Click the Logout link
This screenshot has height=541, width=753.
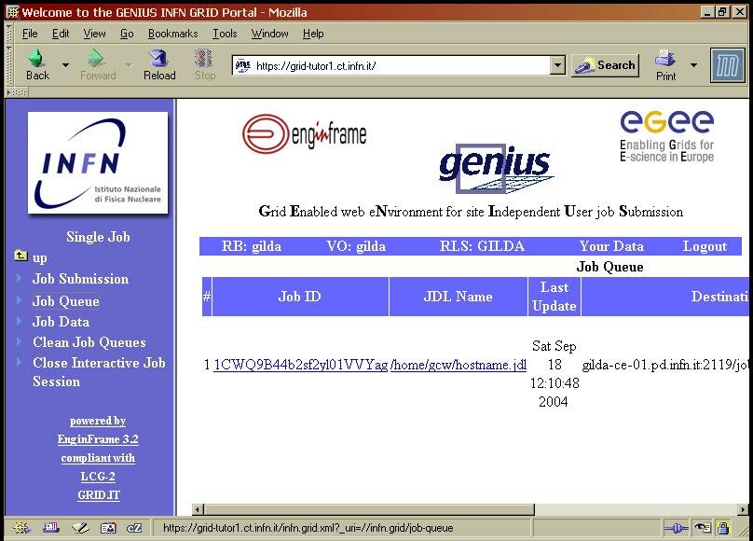705,246
